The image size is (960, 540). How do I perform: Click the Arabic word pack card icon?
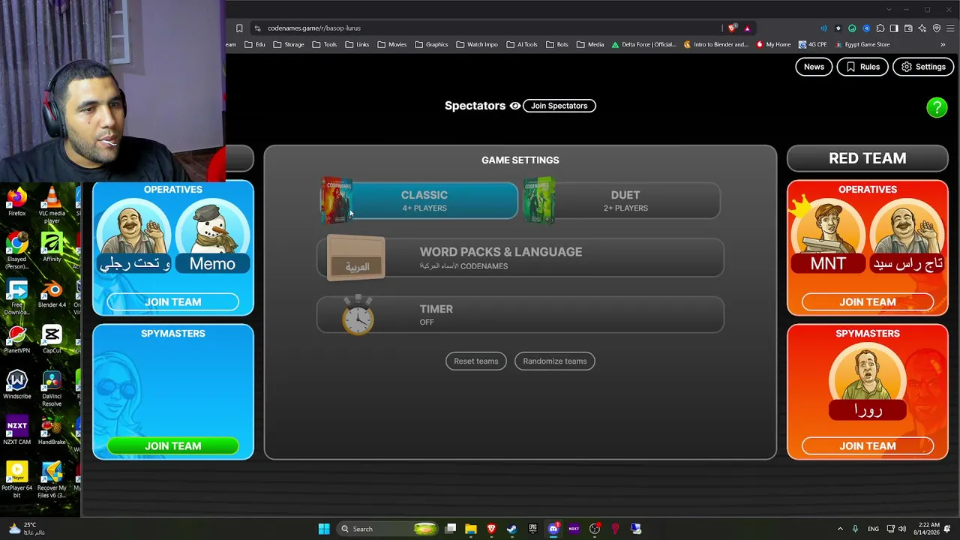(356, 259)
